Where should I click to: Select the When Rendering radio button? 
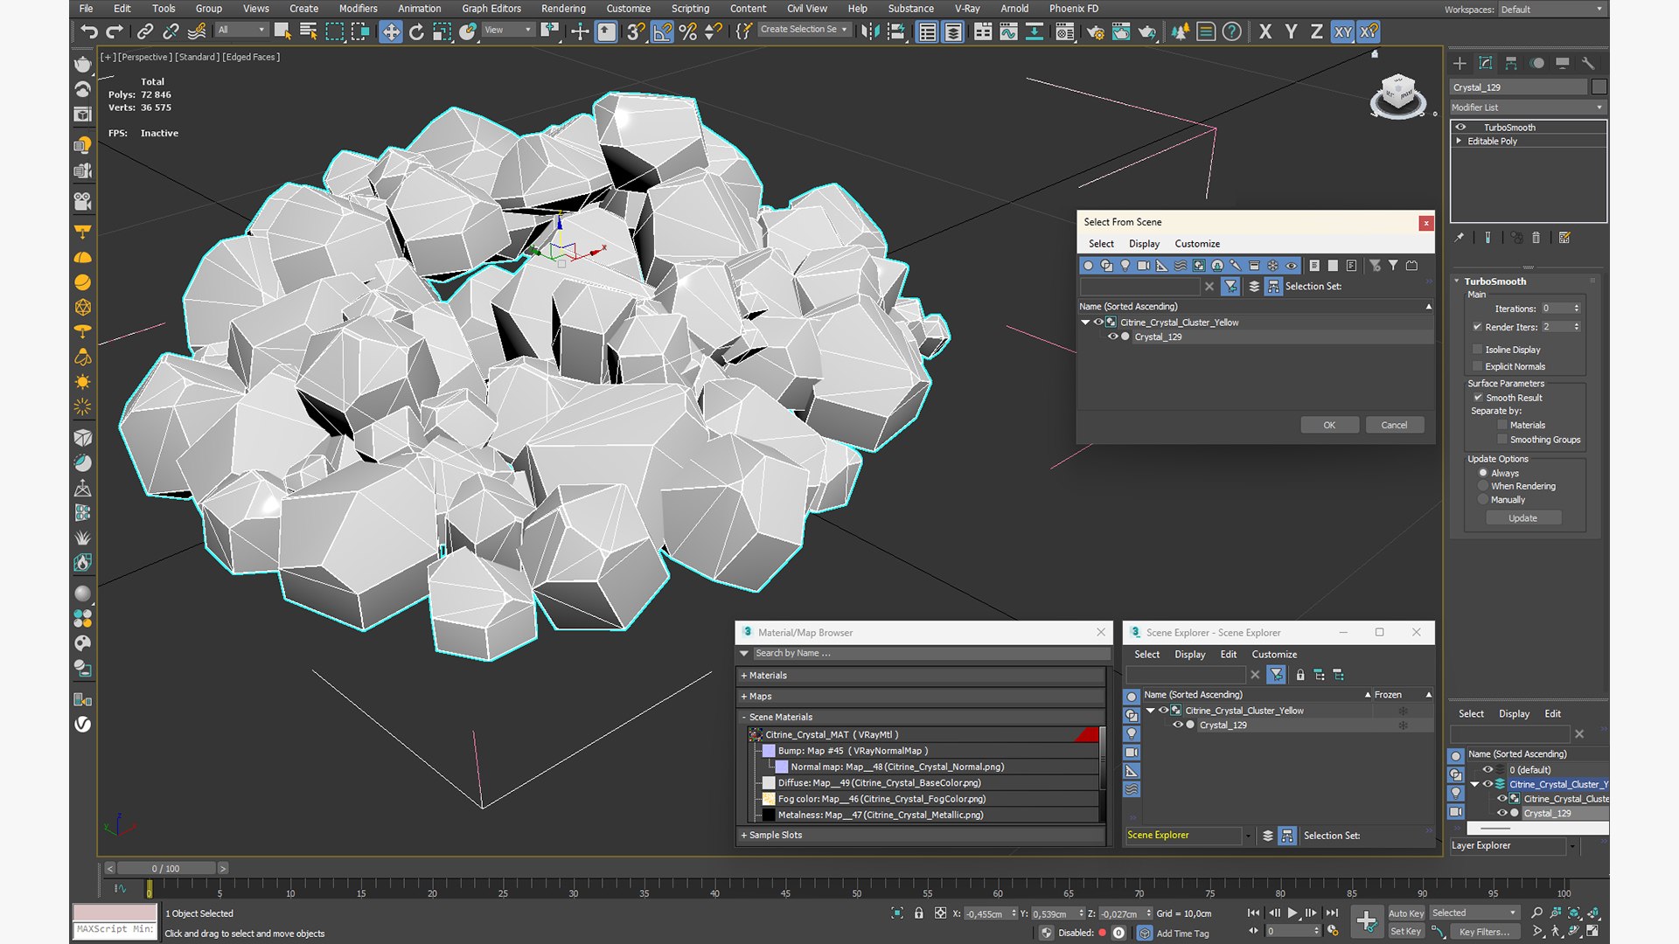(1483, 486)
